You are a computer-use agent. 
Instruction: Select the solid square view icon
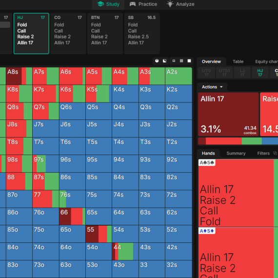pos(189,61)
